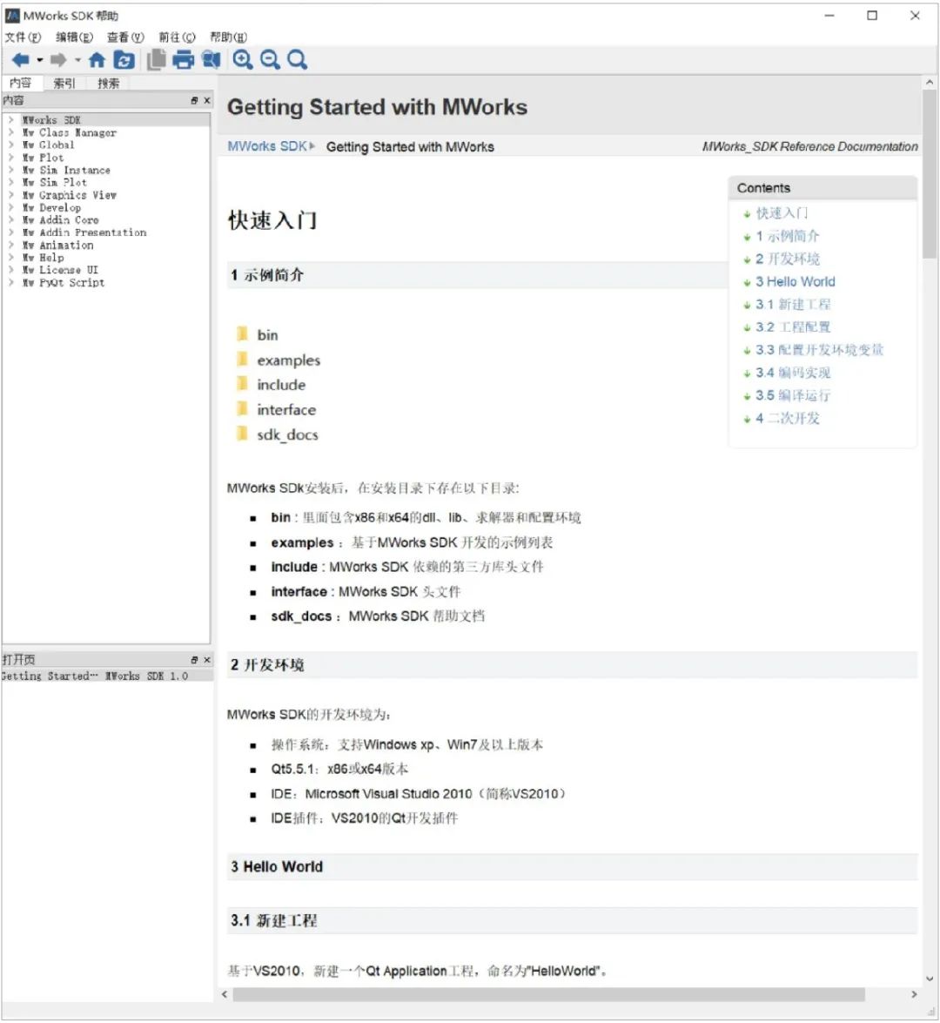Open the 帮助(H) menu
This screenshot has height=1023, width=940.
point(228,37)
